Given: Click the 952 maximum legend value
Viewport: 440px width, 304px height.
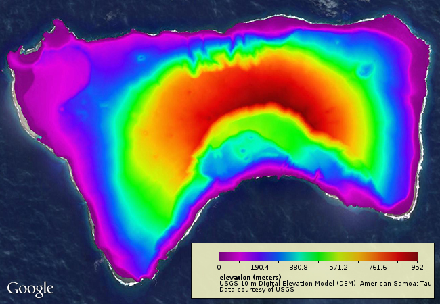Looking at the screenshot, I should (418, 268).
